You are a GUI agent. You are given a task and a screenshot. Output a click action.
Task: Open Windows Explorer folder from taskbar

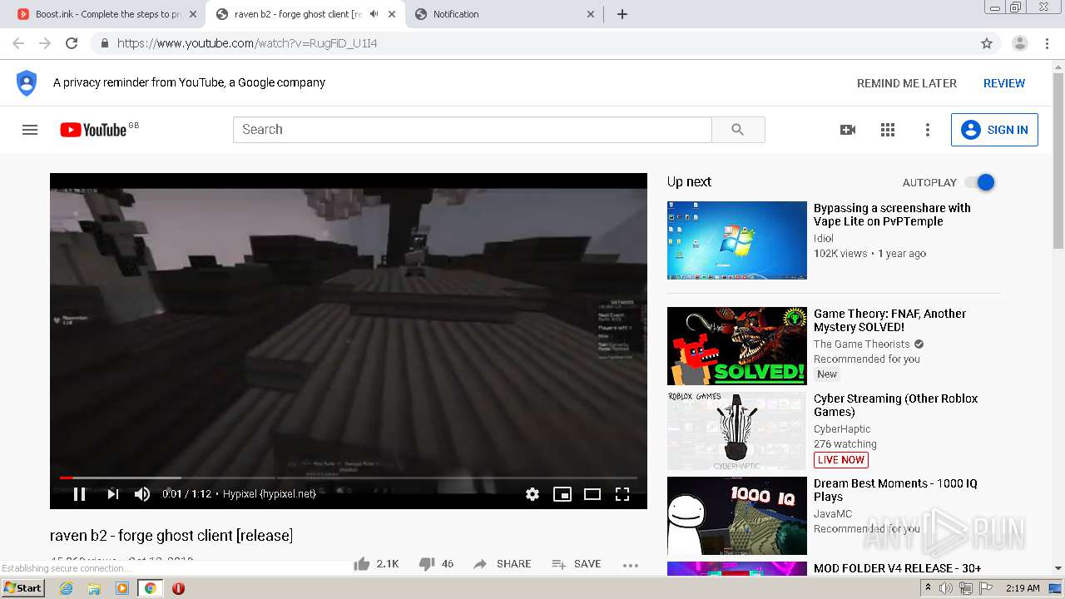point(94,588)
